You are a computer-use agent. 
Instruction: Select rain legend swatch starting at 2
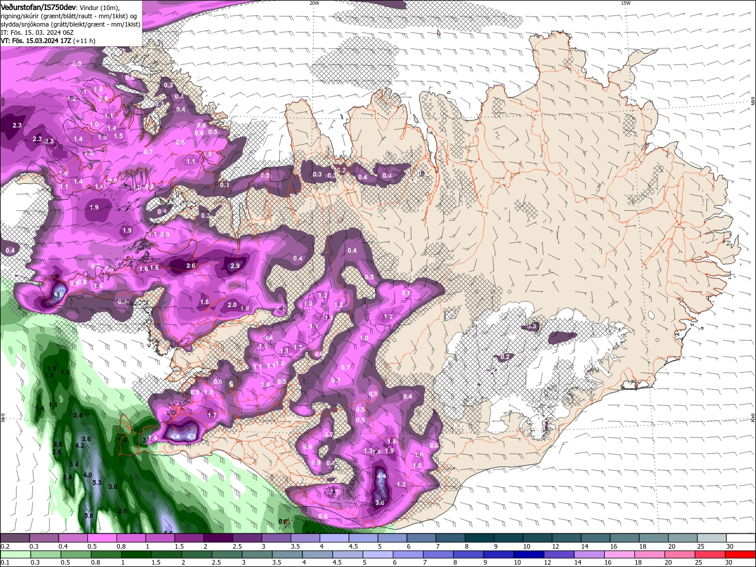click(195, 555)
